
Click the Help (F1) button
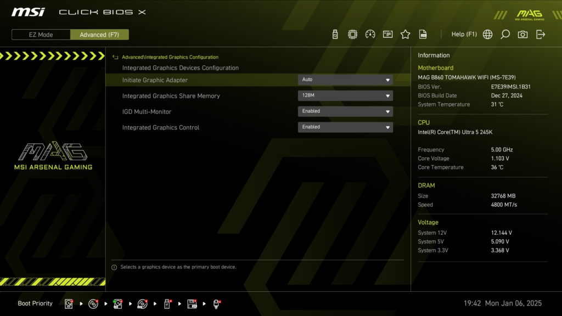click(x=464, y=33)
